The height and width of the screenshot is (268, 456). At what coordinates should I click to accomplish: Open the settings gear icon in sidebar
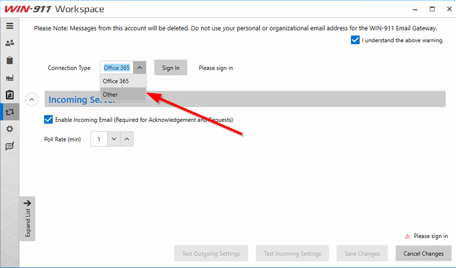(10, 129)
